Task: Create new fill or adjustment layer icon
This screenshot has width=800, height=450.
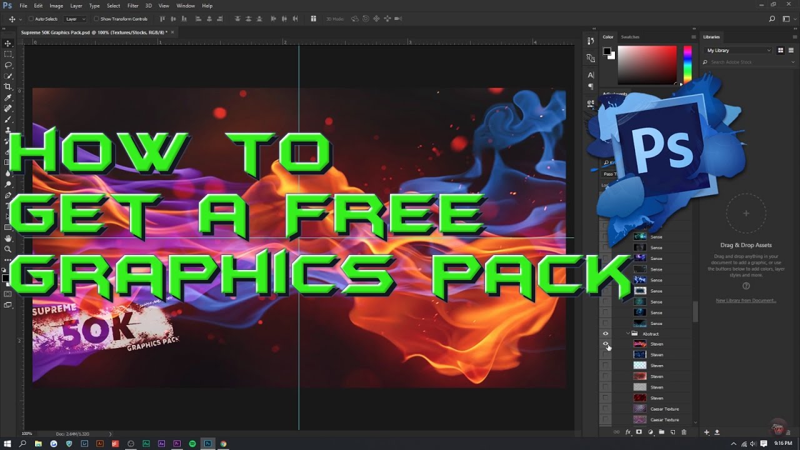Action: (x=650, y=432)
